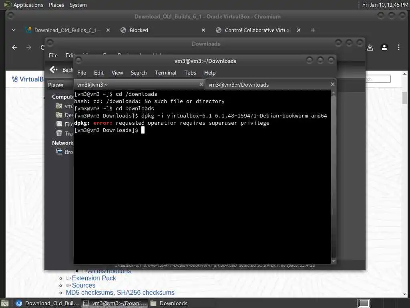Screen dimensions: 410x308
Task: Open a new Chromium tab
Action: pyautogui.click(x=313, y=30)
